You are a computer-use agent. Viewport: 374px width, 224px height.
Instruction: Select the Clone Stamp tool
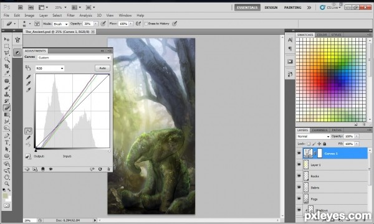7,95
